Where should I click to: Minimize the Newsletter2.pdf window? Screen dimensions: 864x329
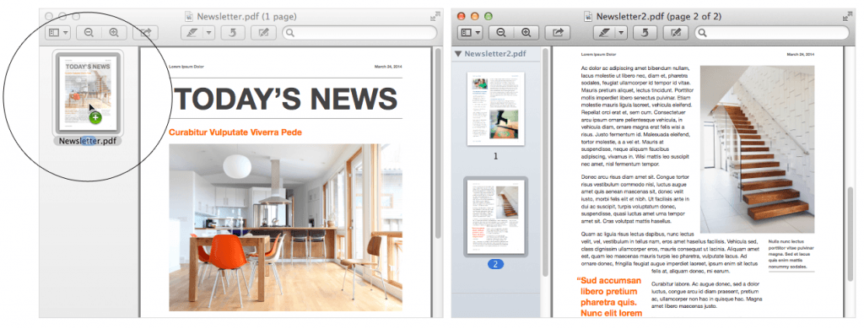tap(474, 17)
